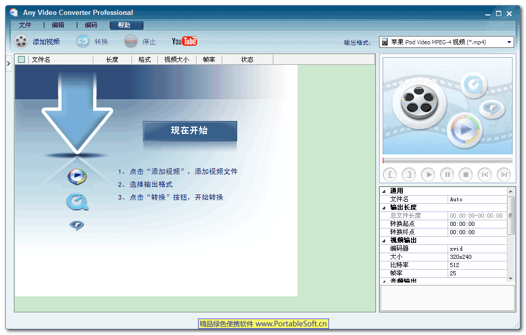Open the 帮助 menu
This screenshot has height=335, width=526.
126,25
